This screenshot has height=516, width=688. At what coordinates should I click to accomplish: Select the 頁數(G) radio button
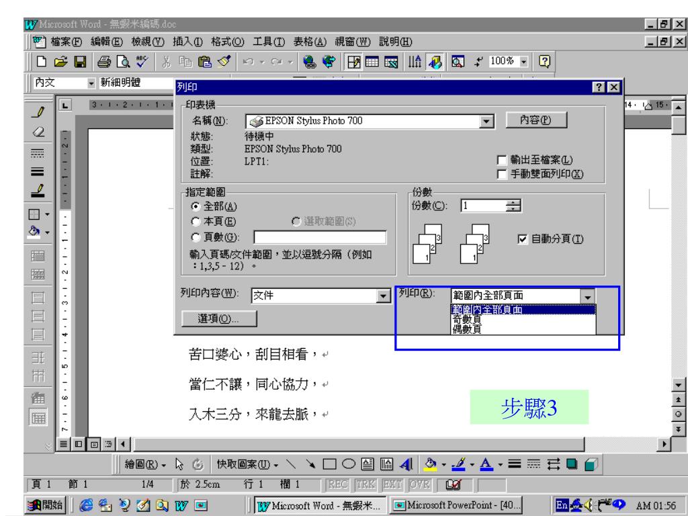pyautogui.click(x=196, y=237)
